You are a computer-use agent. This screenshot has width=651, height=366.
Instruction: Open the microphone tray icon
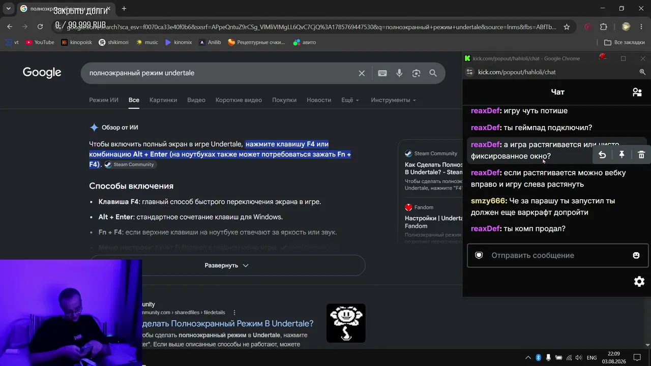coord(549,357)
